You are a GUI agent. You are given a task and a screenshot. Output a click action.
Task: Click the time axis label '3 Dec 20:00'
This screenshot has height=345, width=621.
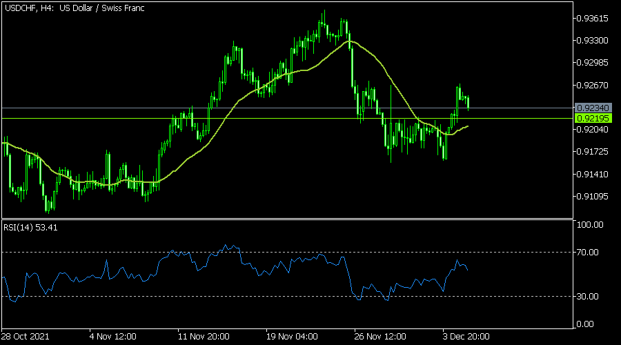pyautogui.click(x=466, y=337)
